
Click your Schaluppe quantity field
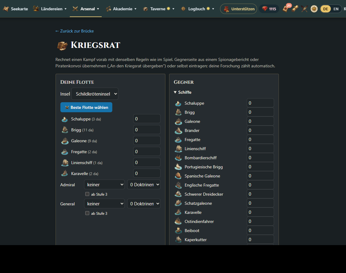[147, 119]
